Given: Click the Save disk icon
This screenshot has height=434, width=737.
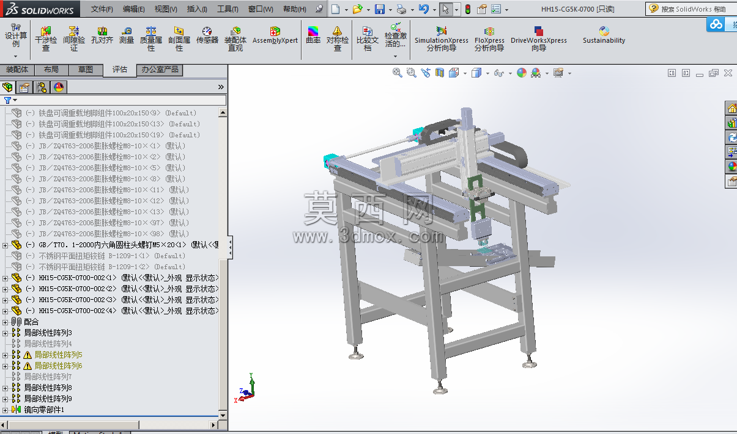Looking at the screenshot, I should pos(380,9).
